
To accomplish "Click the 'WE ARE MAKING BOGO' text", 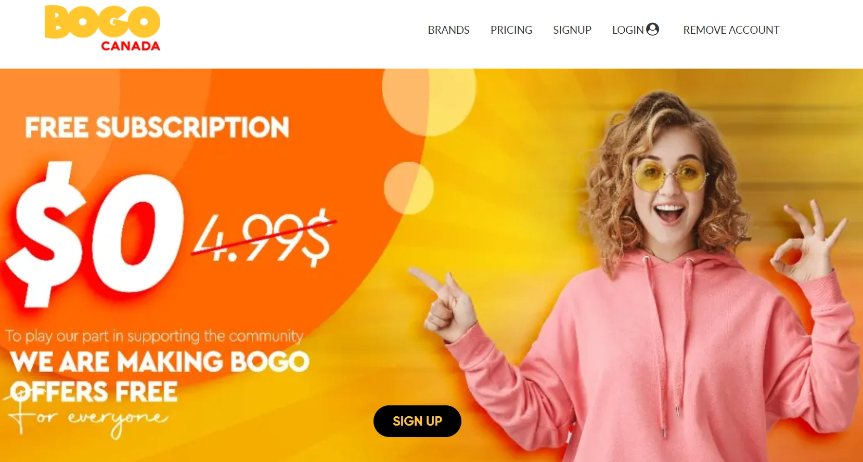I will pyautogui.click(x=160, y=362).
